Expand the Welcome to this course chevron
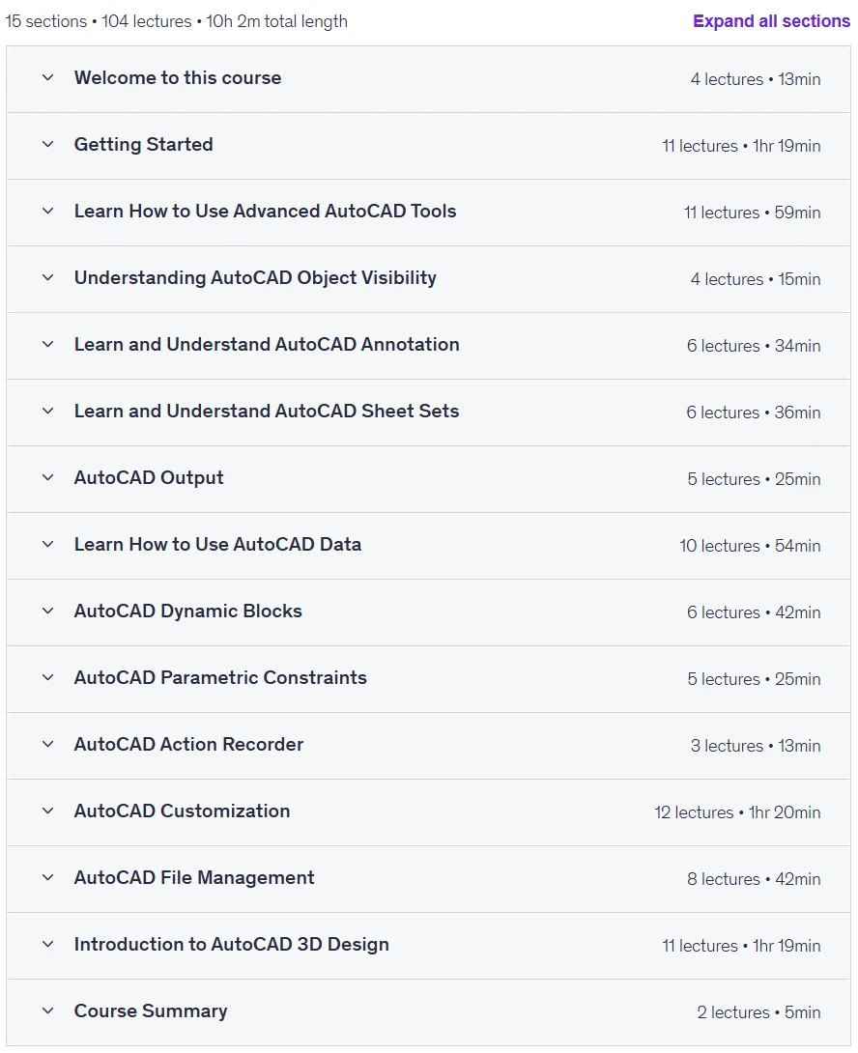The width and height of the screenshot is (858, 1053). point(47,78)
